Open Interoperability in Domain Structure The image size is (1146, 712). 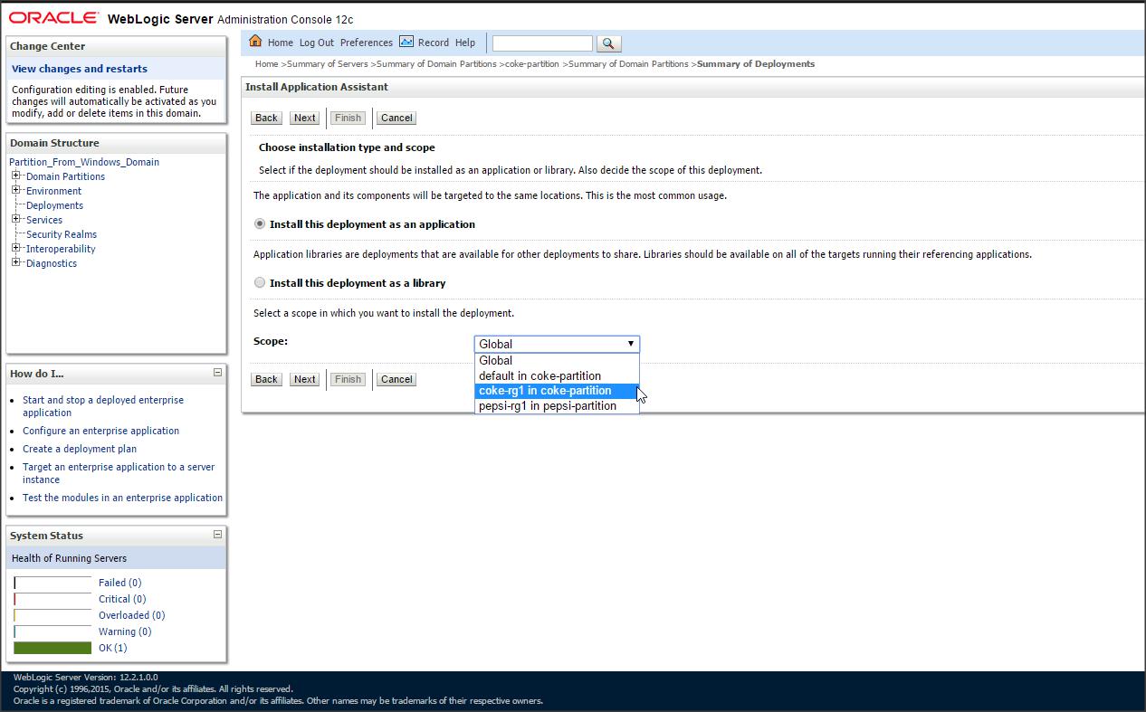coord(61,249)
